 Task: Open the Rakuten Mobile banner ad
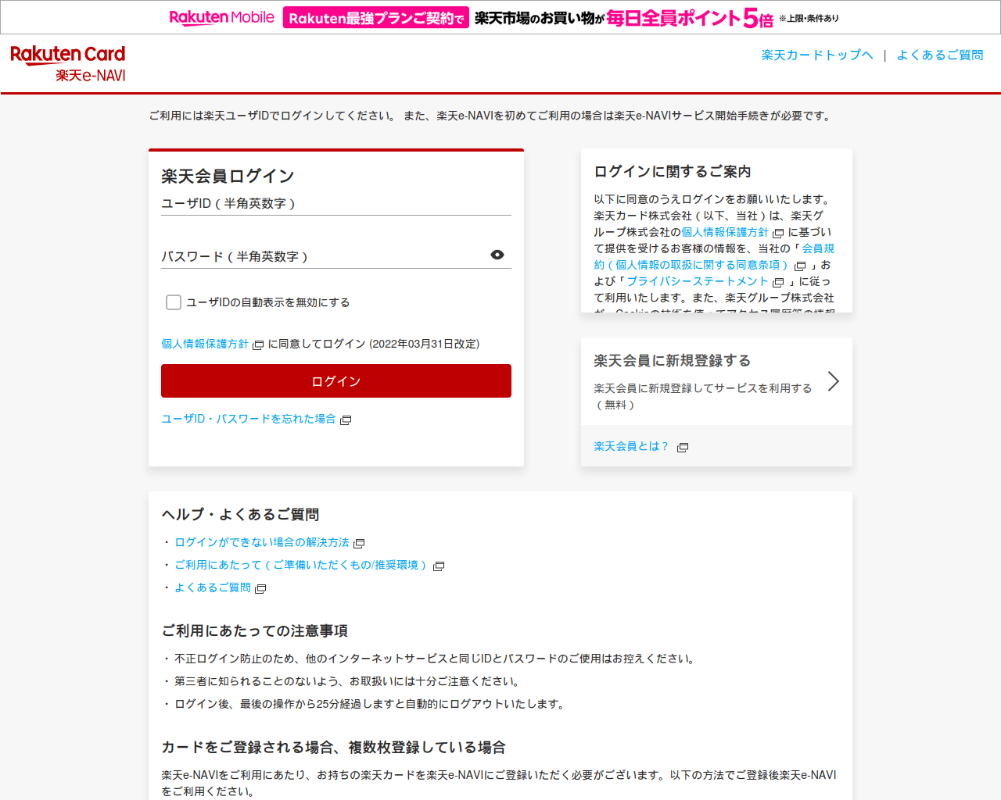[500, 17]
